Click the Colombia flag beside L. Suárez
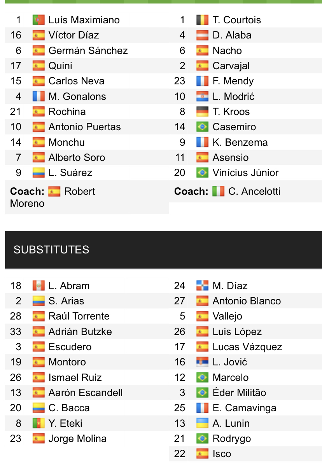The width and height of the screenshot is (322, 468). 38,173
